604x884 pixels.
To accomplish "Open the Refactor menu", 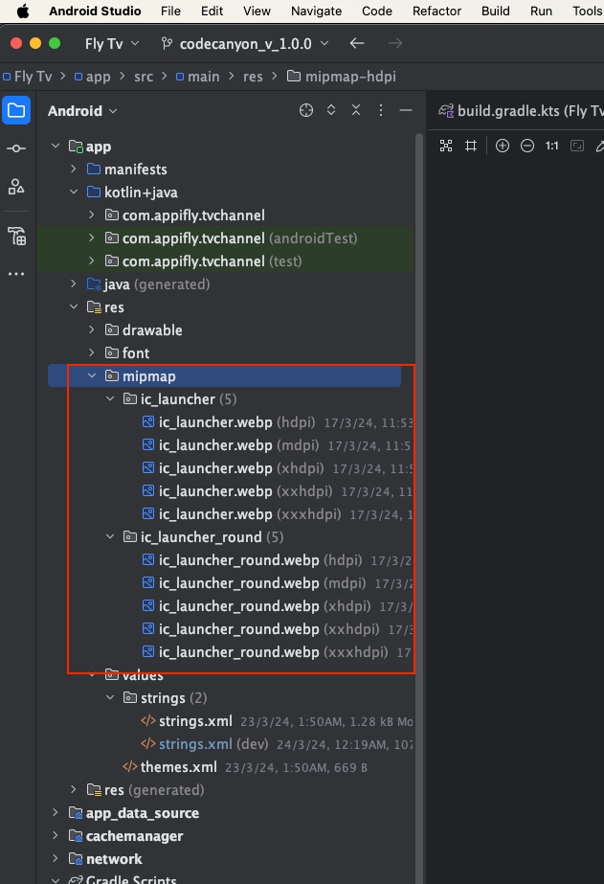I will (x=436, y=11).
